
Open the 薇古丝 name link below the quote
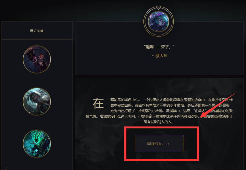[x=161, y=56]
